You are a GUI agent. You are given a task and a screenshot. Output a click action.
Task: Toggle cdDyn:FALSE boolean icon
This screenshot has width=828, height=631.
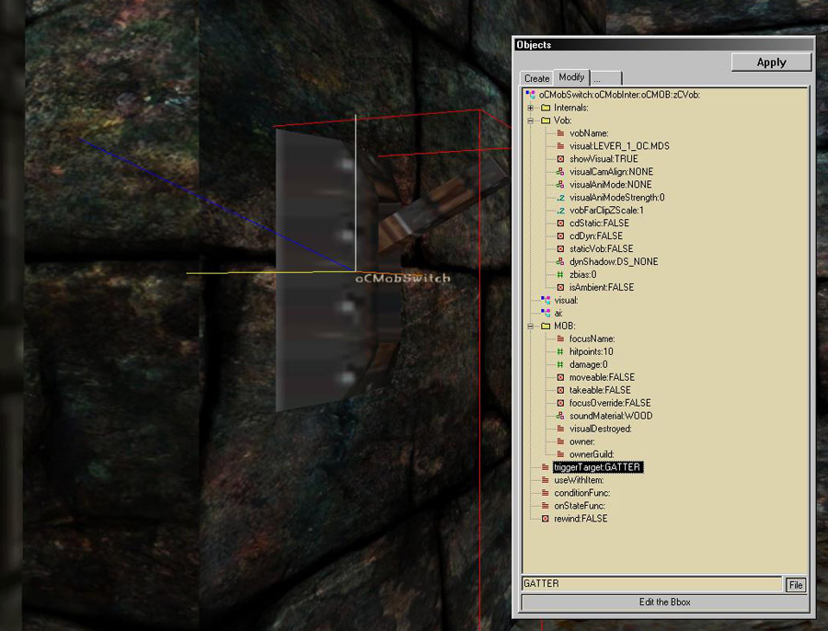pos(560,236)
